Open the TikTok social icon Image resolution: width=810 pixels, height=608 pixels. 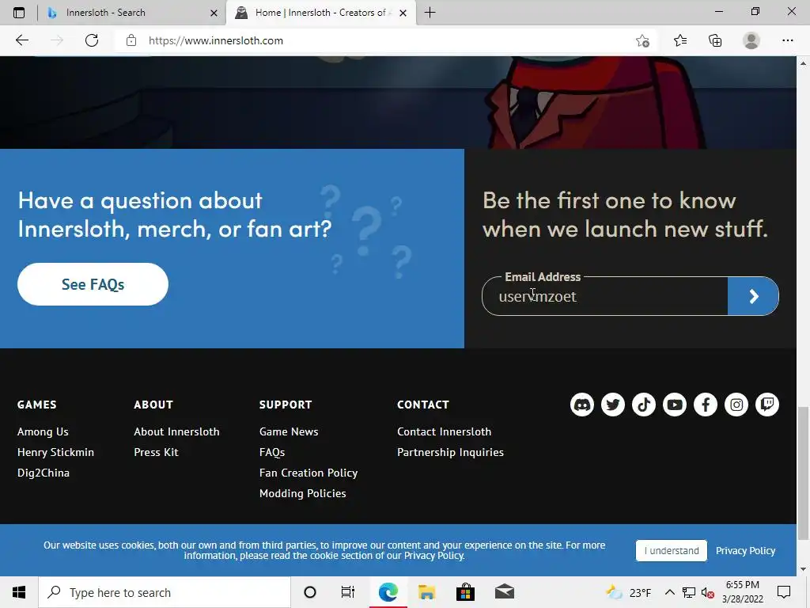pyautogui.click(x=644, y=405)
